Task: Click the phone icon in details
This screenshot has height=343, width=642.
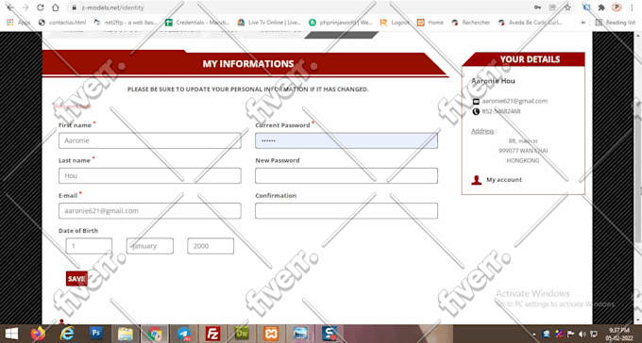Action: 476,111
